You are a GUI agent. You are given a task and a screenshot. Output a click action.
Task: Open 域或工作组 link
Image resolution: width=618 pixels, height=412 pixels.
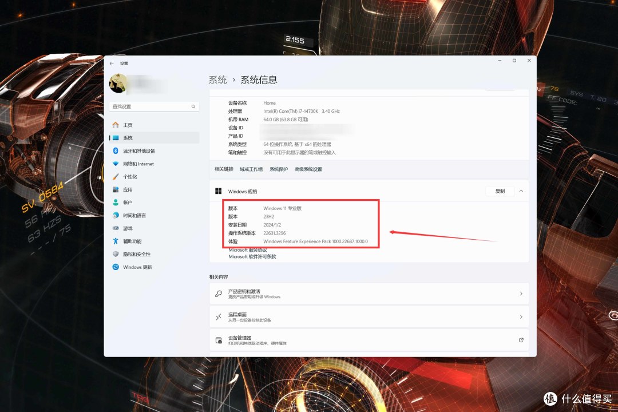(x=251, y=169)
